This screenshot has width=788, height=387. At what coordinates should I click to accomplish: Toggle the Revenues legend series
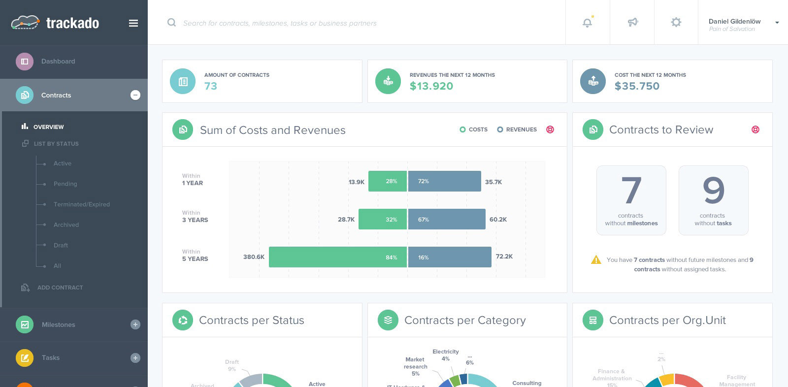click(x=517, y=129)
